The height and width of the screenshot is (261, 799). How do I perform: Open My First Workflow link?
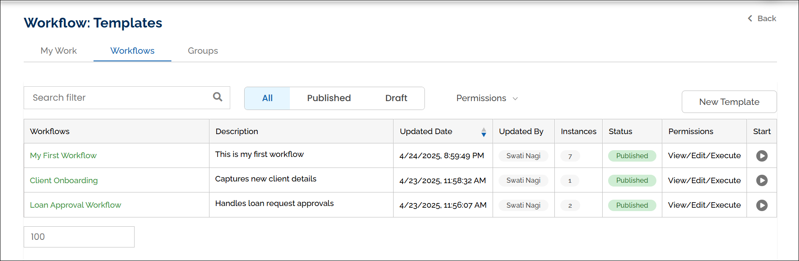click(x=63, y=156)
